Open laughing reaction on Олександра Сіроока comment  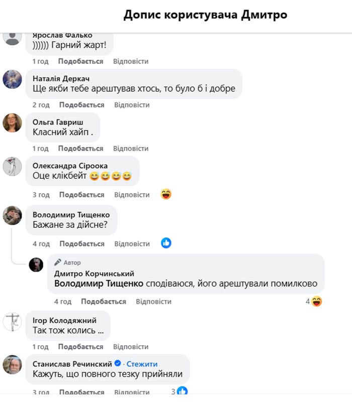[166, 194]
